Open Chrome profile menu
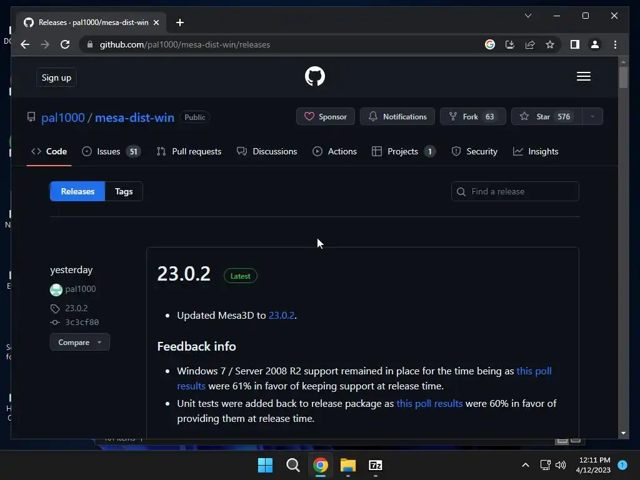This screenshot has height=480, width=640. (595, 44)
